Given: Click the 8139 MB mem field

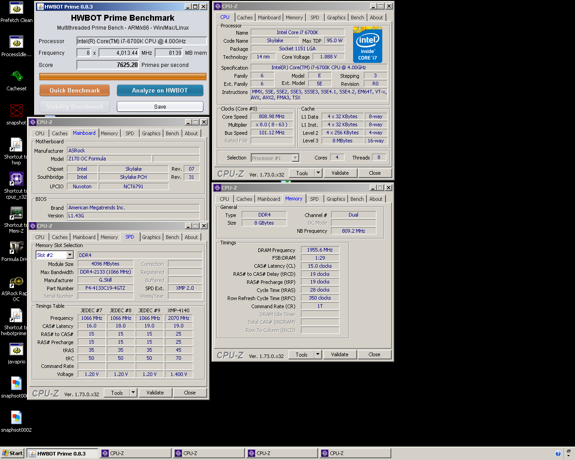Looking at the screenshot, I should [168, 53].
